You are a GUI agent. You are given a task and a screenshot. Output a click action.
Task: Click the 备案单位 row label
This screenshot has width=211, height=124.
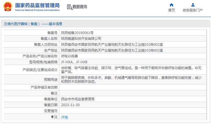pos(51,99)
